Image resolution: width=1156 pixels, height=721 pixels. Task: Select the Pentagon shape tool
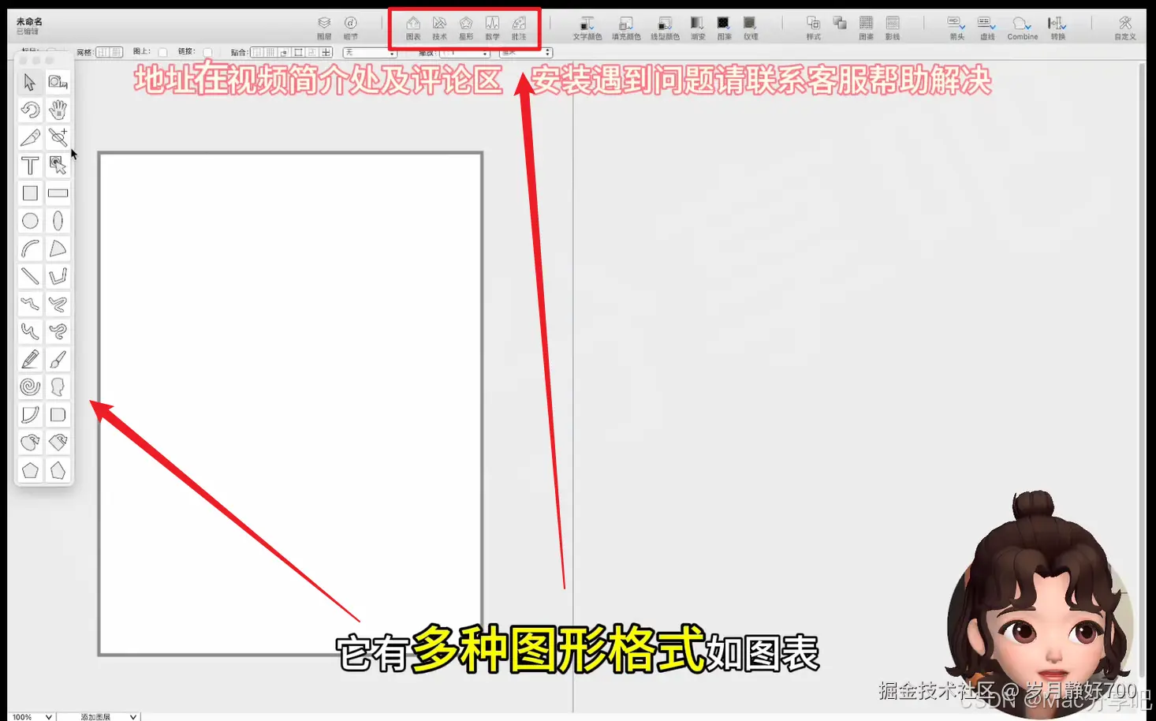point(30,470)
